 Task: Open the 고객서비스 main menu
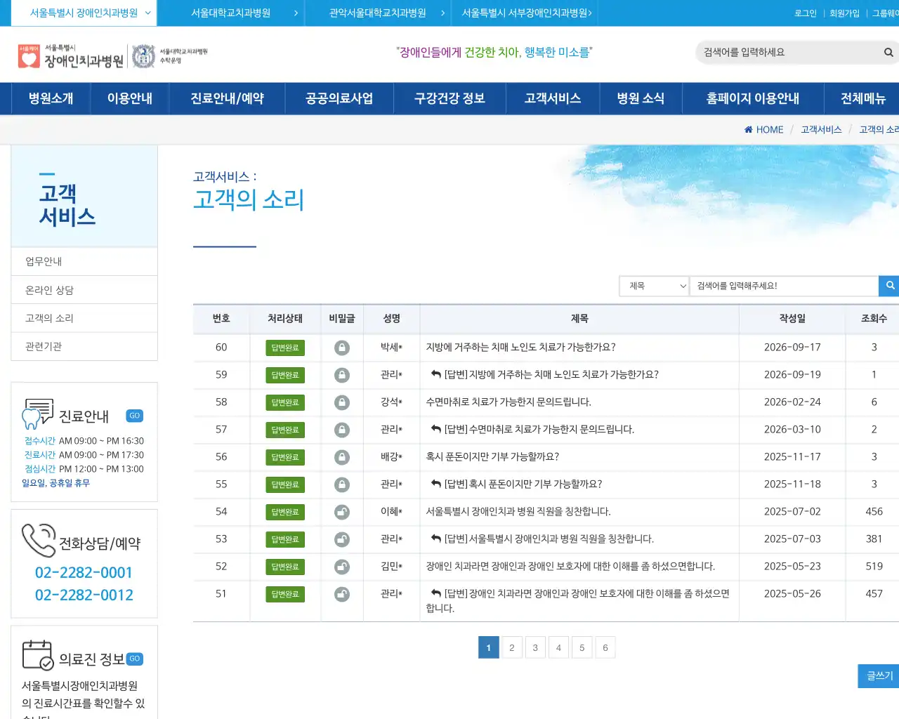[553, 98]
